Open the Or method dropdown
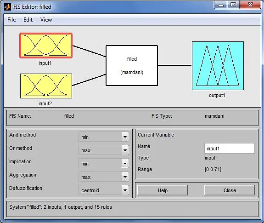This screenshot has width=264, height=223. [x=104, y=150]
